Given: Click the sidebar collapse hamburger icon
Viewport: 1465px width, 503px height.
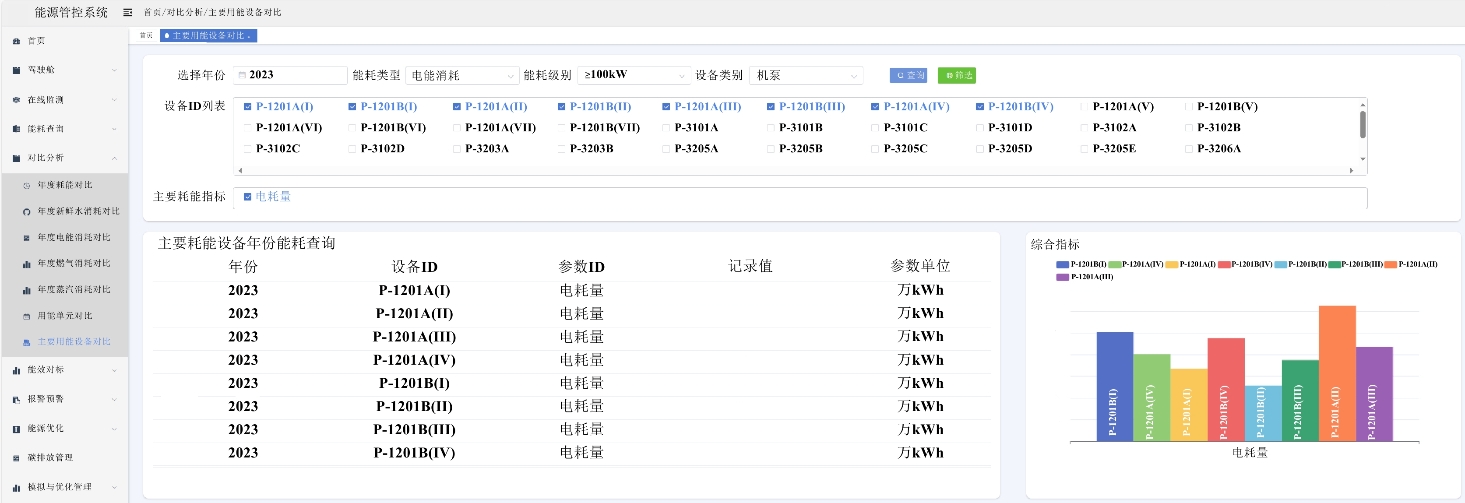Looking at the screenshot, I should [x=127, y=13].
